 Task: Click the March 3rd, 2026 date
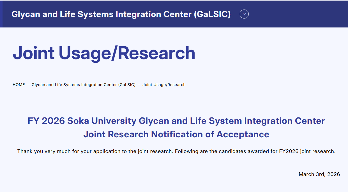pos(319,174)
